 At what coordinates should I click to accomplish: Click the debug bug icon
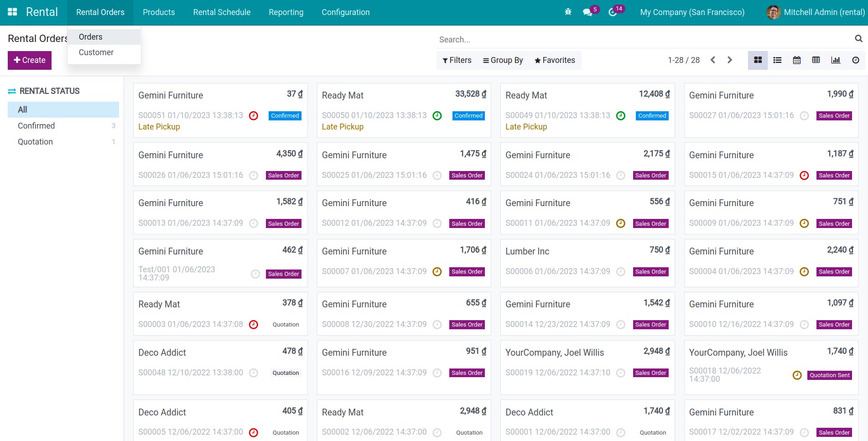[568, 12]
